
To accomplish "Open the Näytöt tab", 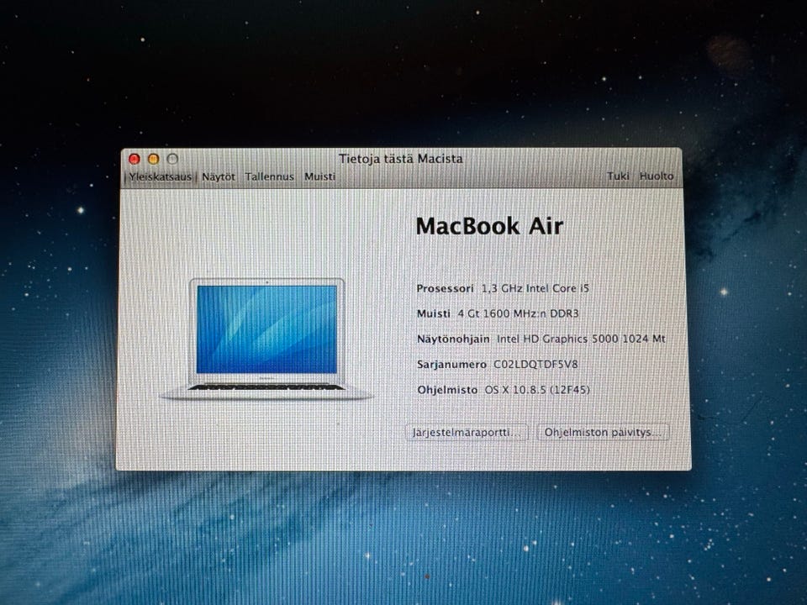I will (x=219, y=177).
